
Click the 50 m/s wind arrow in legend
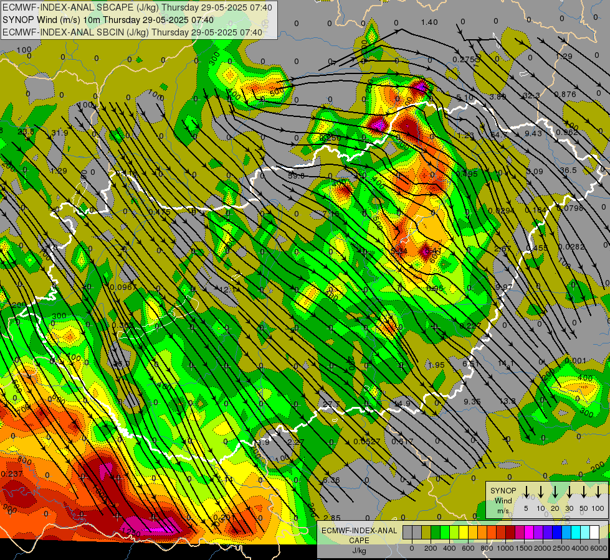(x=584, y=492)
